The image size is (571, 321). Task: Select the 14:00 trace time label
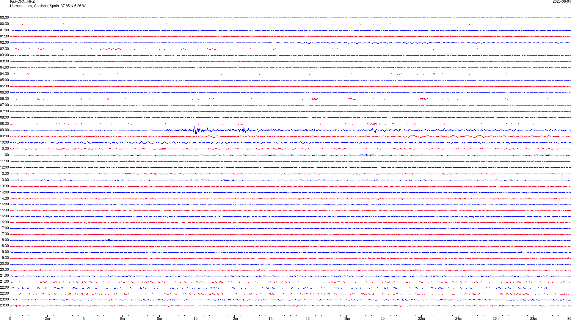click(4, 192)
